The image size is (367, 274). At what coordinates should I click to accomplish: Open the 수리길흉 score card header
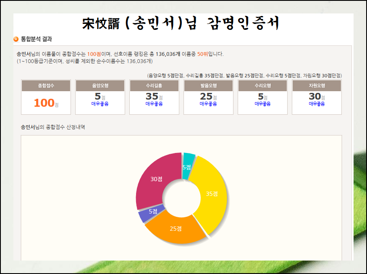pyautogui.click(x=154, y=85)
